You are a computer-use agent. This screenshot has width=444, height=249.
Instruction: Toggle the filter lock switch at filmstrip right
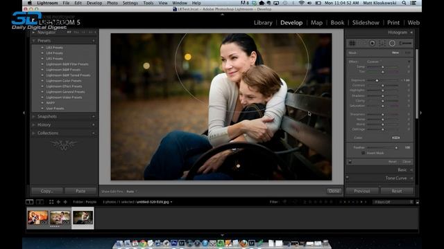418,202
